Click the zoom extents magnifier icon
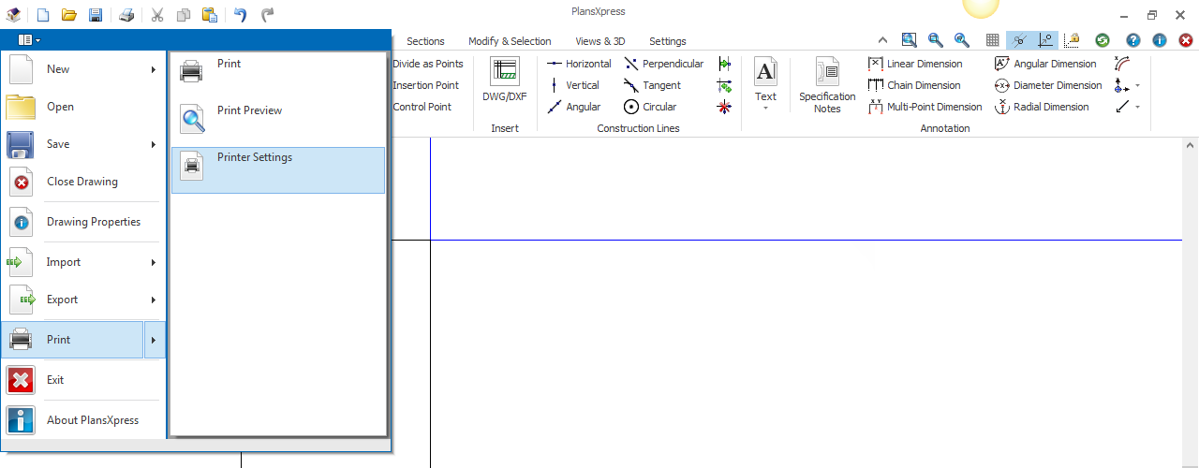The height and width of the screenshot is (468, 1199). (x=909, y=40)
